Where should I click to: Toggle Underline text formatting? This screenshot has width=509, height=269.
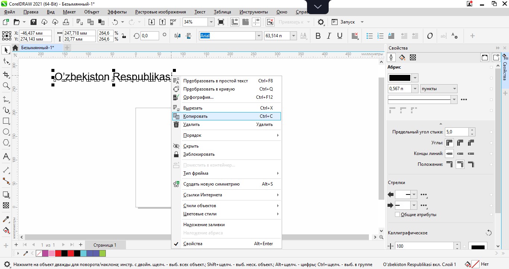tap(339, 36)
